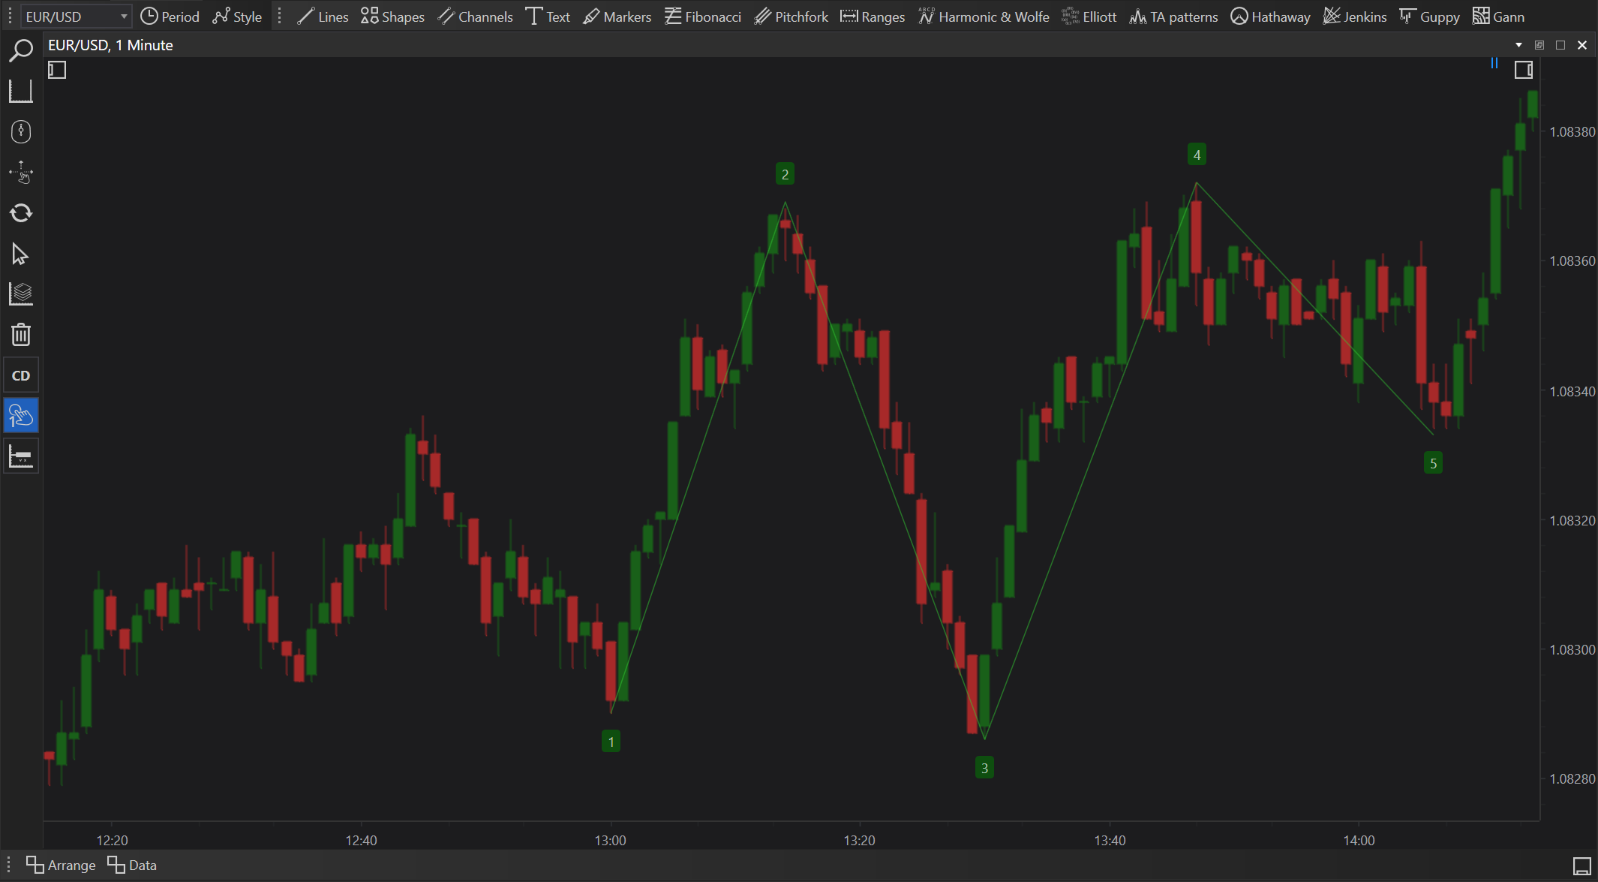Toggle the right side panel icon
Image resolution: width=1598 pixels, height=882 pixels.
[1523, 70]
